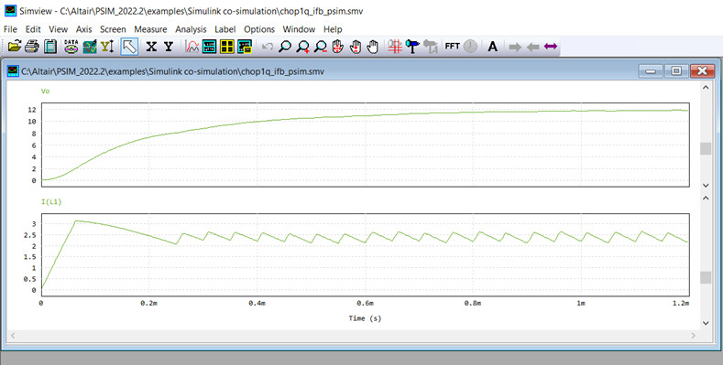Click the green chart checkmark icon
This screenshot has width=723, height=365.
point(90,47)
